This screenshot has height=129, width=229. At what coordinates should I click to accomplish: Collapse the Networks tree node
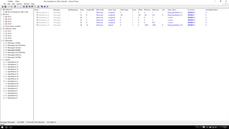coord(2,10)
